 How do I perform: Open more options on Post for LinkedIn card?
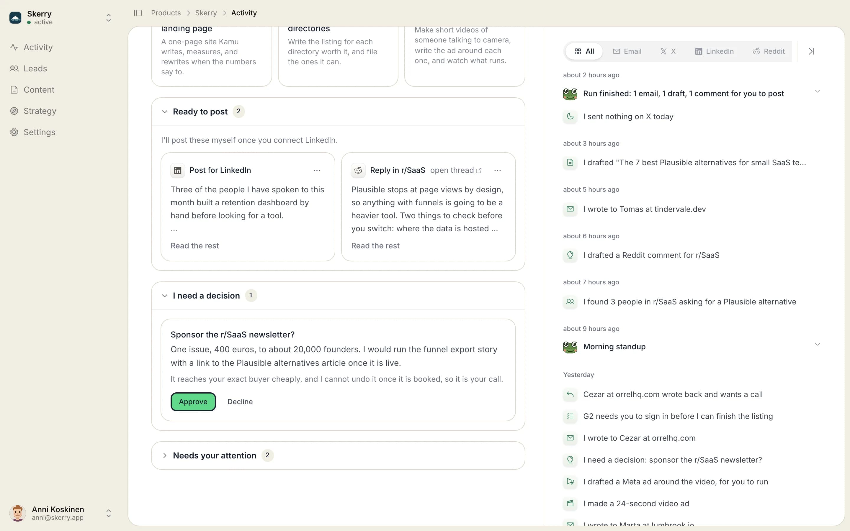coord(317,170)
